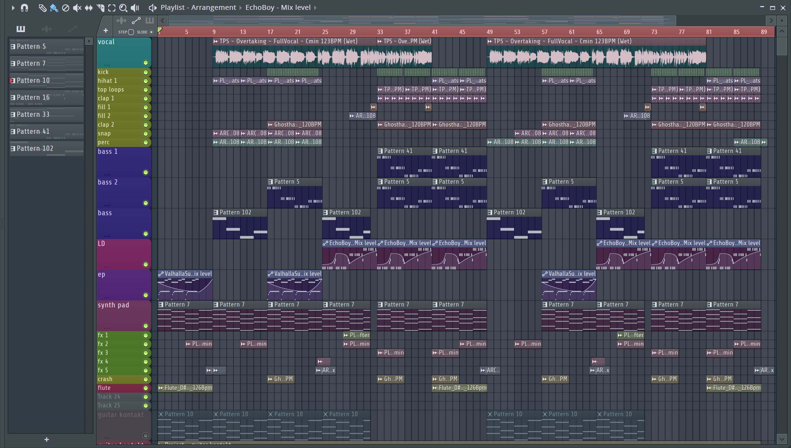Mute the bass 1 track
The width and height of the screenshot is (791, 448).
click(146, 172)
